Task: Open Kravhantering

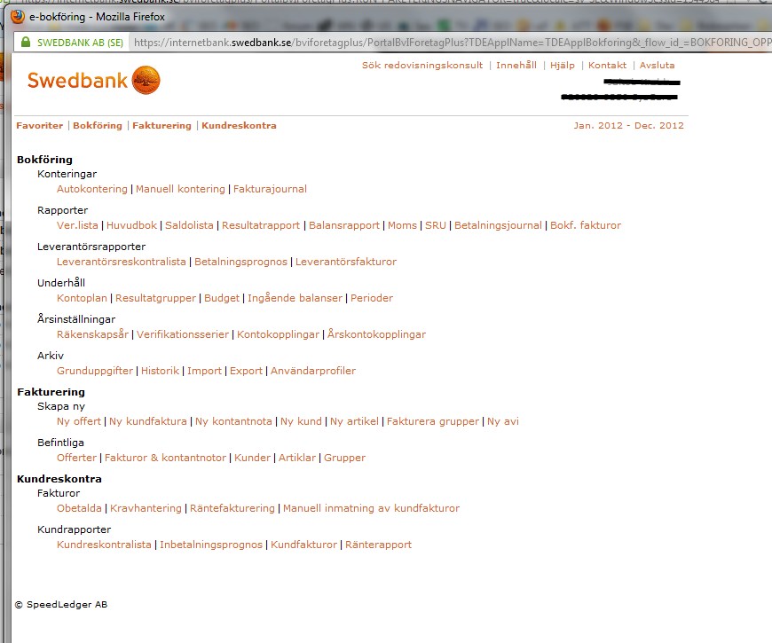Action: click(146, 509)
